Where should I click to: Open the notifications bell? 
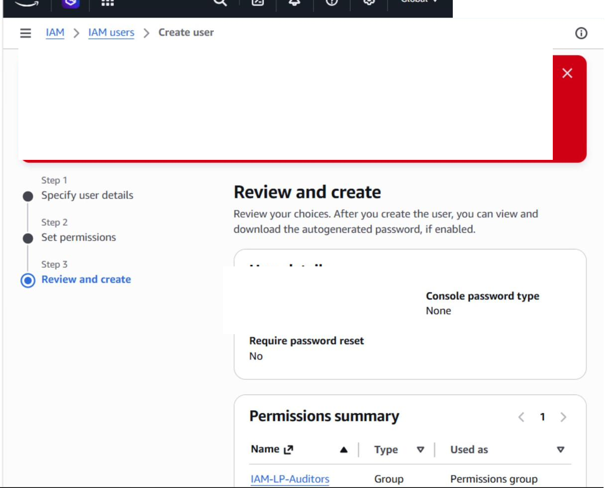coord(295,2)
